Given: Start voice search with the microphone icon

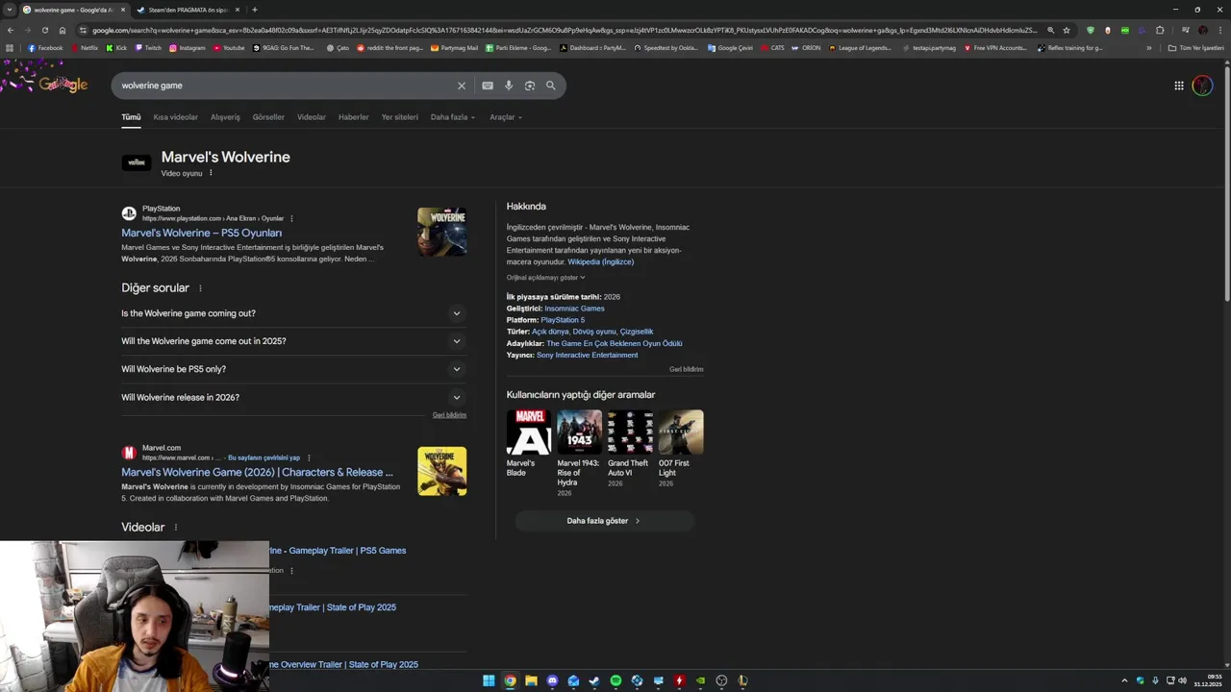Looking at the screenshot, I should pos(509,86).
